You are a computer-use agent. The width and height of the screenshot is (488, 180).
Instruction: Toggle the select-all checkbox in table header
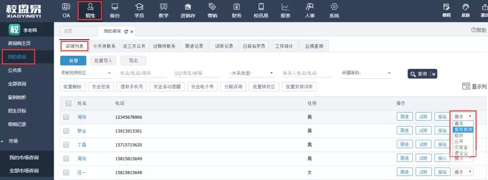68,103
